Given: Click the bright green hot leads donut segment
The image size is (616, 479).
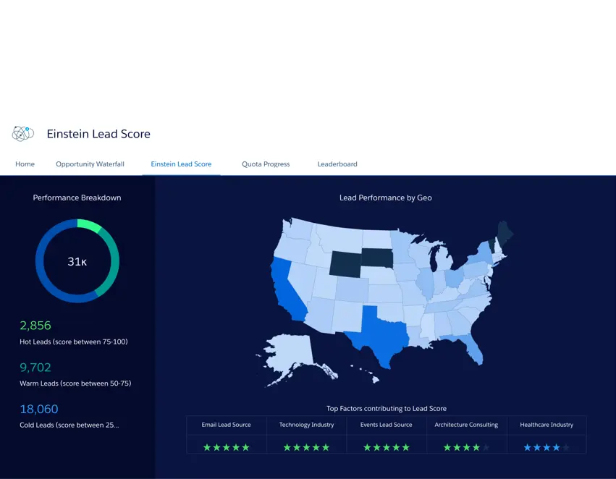Looking at the screenshot, I should click(90, 226).
